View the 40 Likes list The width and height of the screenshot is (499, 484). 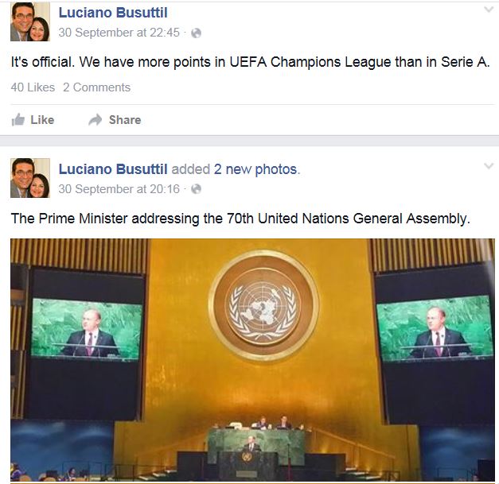(x=33, y=87)
